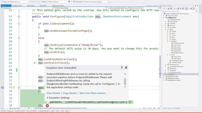Select Profile.cshtml under Students folder
Viewport: 202px width, 113px height.
point(177,49)
